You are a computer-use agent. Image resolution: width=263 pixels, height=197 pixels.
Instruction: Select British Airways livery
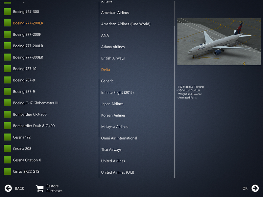coord(113,58)
